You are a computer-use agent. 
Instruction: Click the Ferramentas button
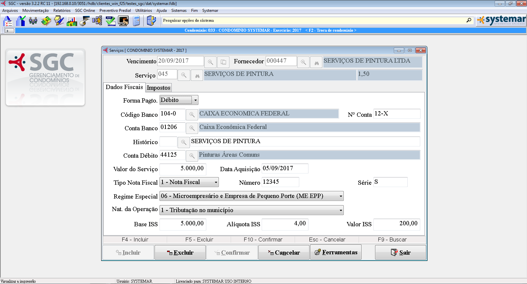[336, 252]
